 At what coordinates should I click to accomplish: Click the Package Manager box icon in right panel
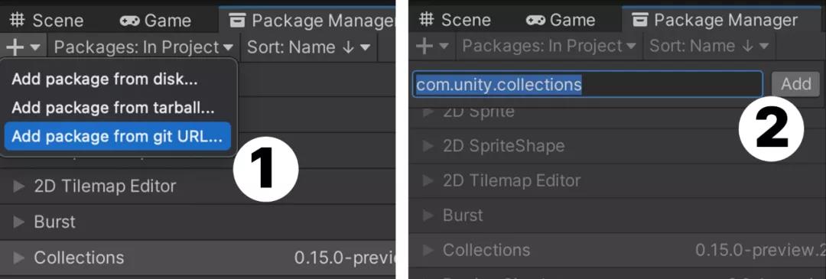point(640,20)
